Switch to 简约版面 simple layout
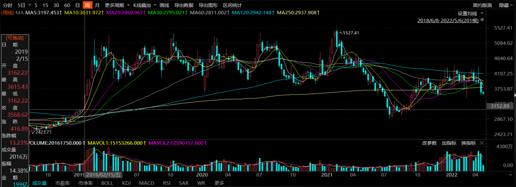This screenshot has height=187, width=516. 482,5
